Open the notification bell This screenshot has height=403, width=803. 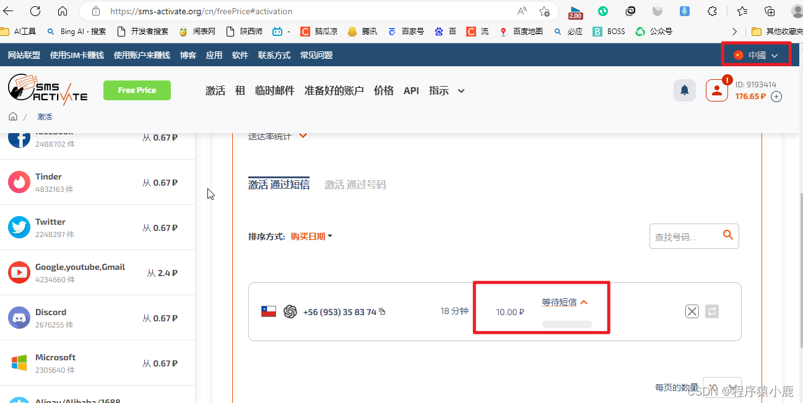[x=685, y=90]
